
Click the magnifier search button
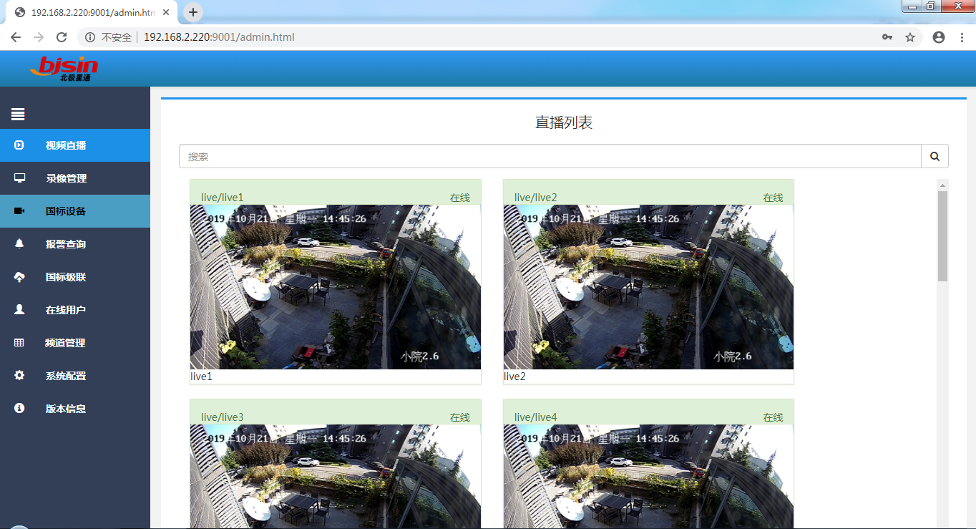click(934, 156)
